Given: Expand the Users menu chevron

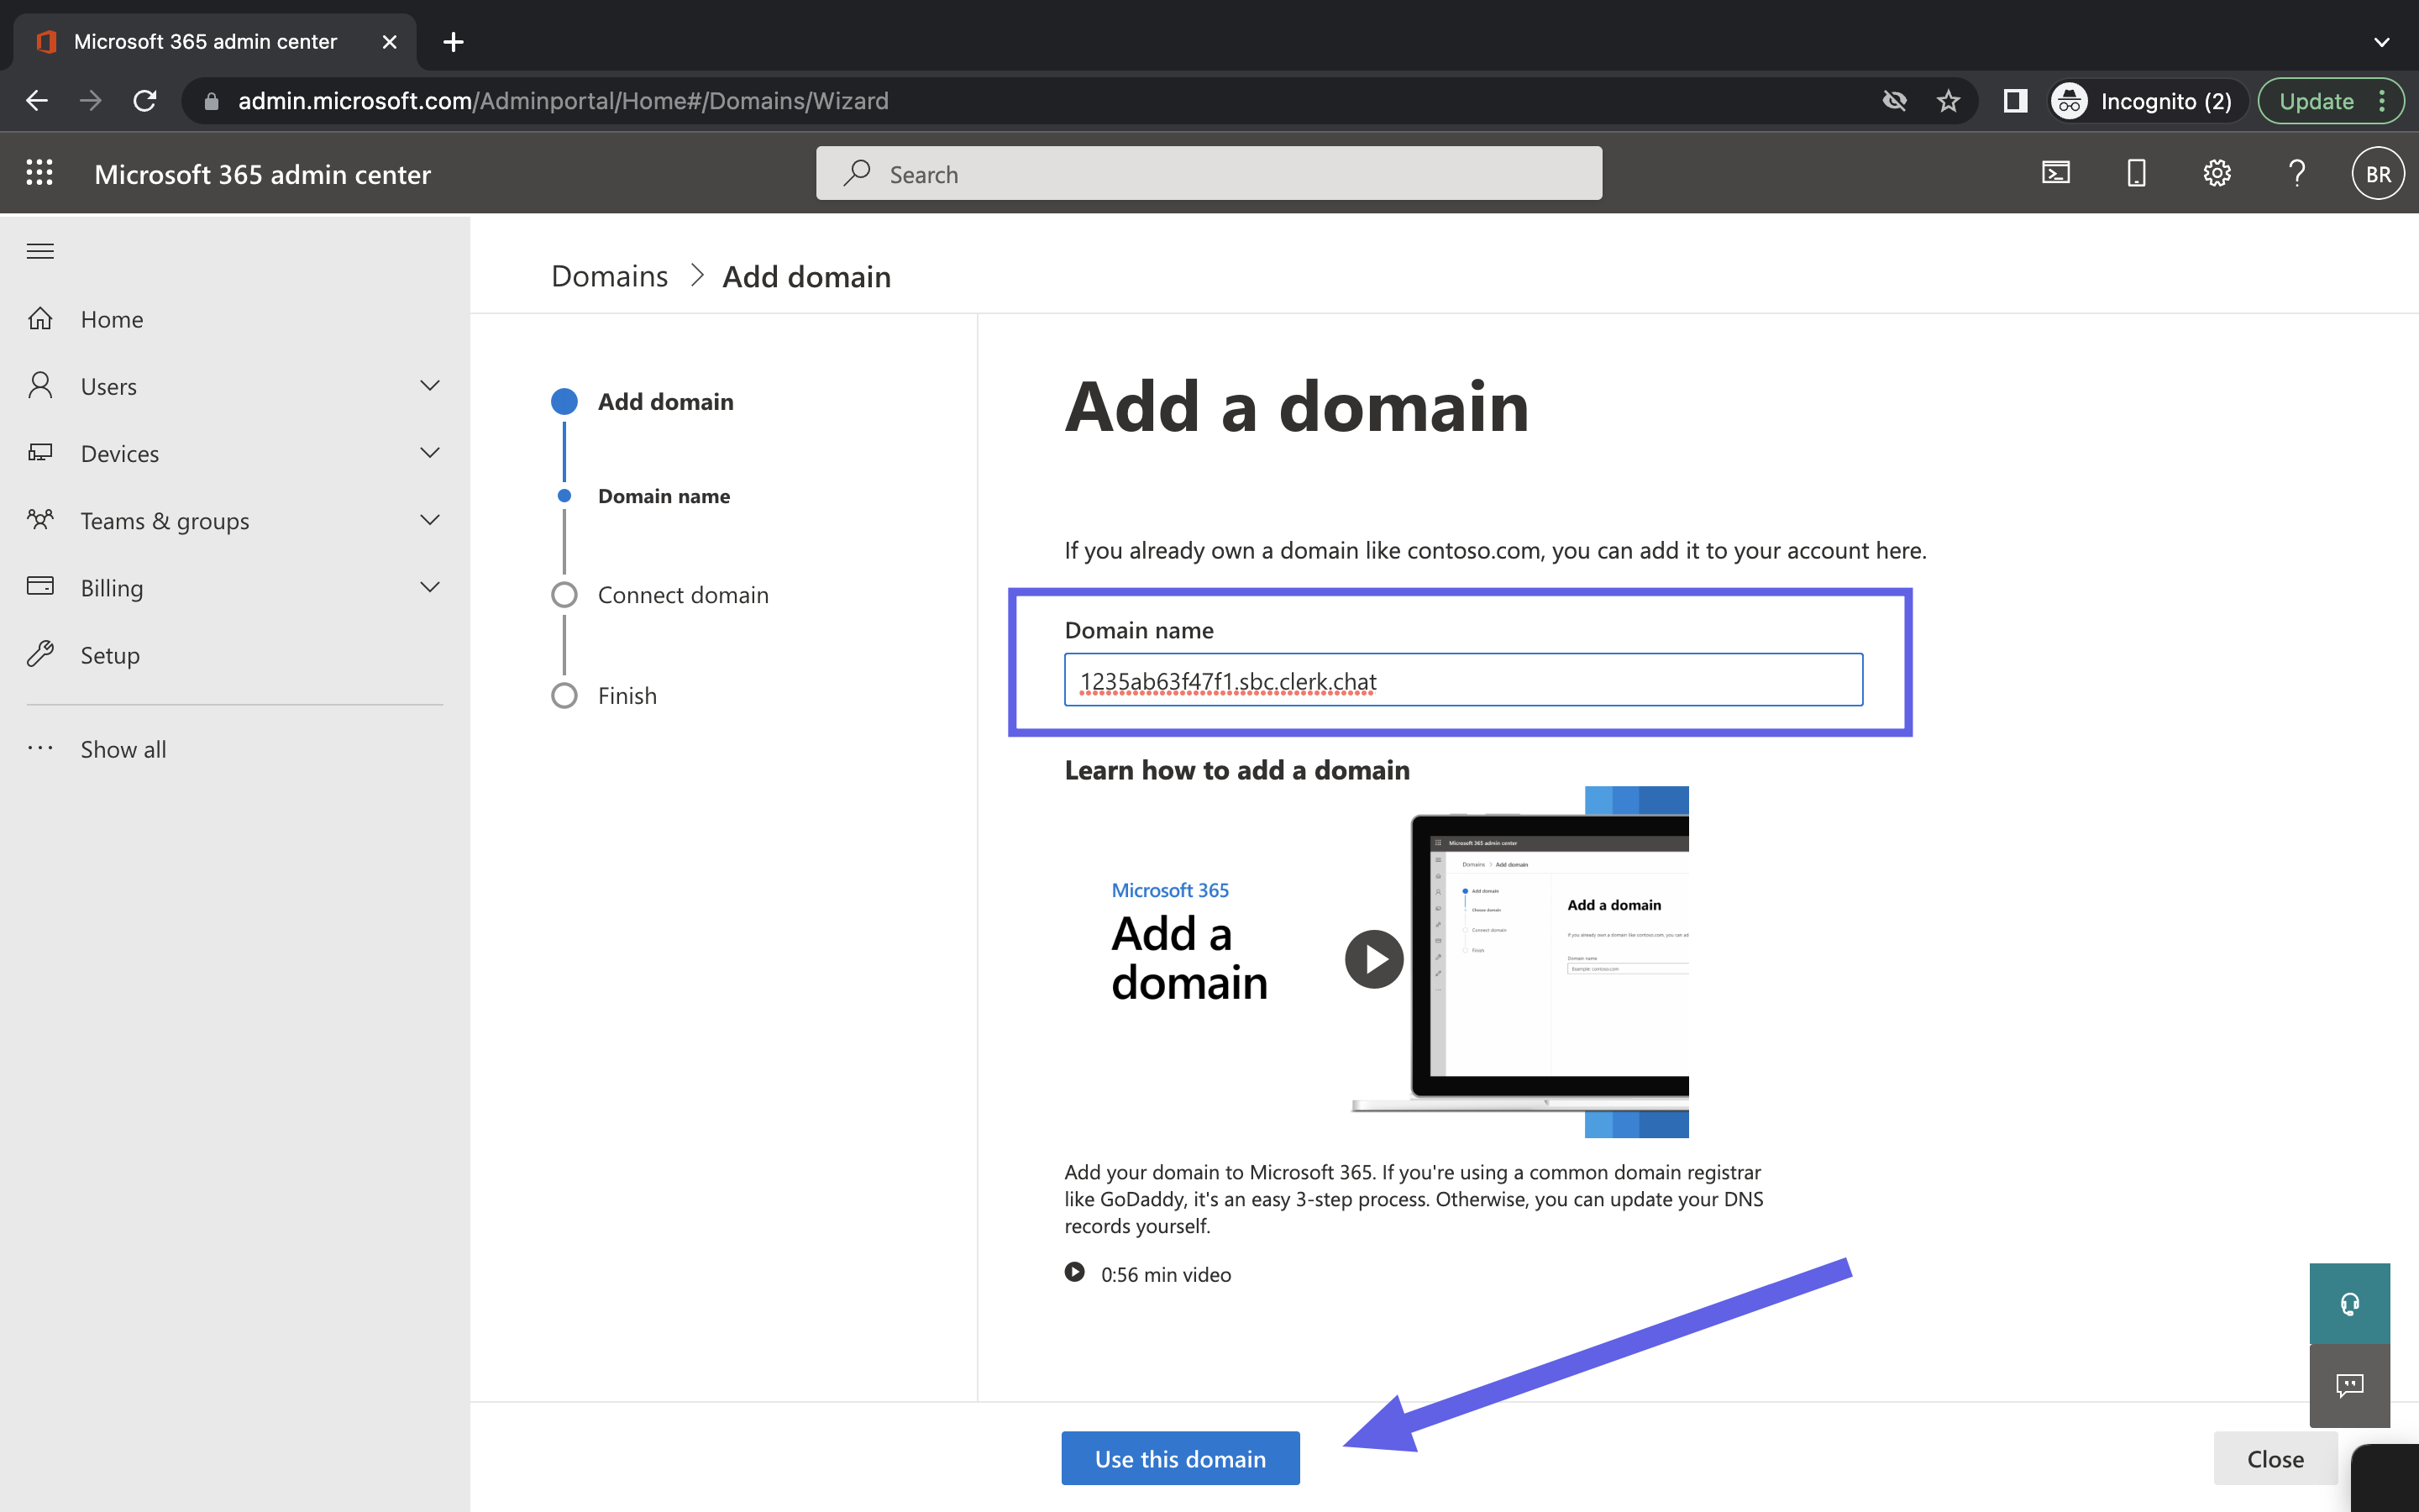Looking at the screenshot, I should coord(430,386).
